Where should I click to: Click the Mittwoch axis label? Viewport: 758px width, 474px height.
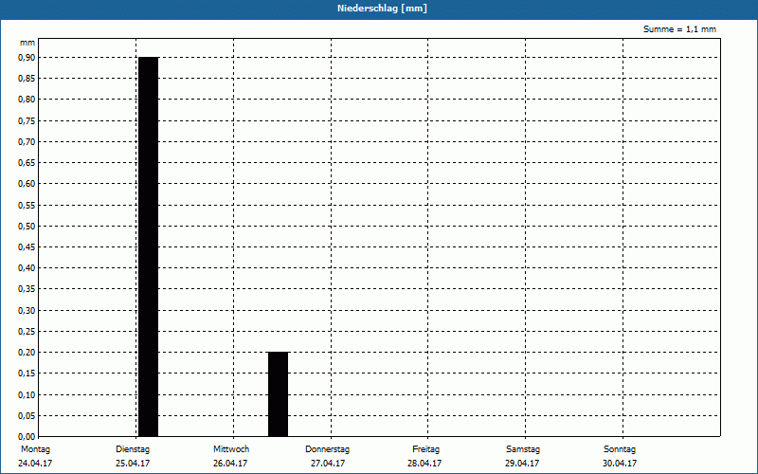231,449
